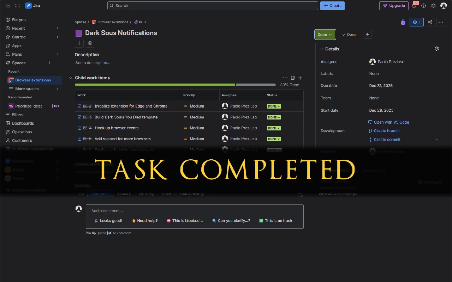The image size is (452, 282).
Task: Open notifications bell icon
Action: [x=414, y=6]
